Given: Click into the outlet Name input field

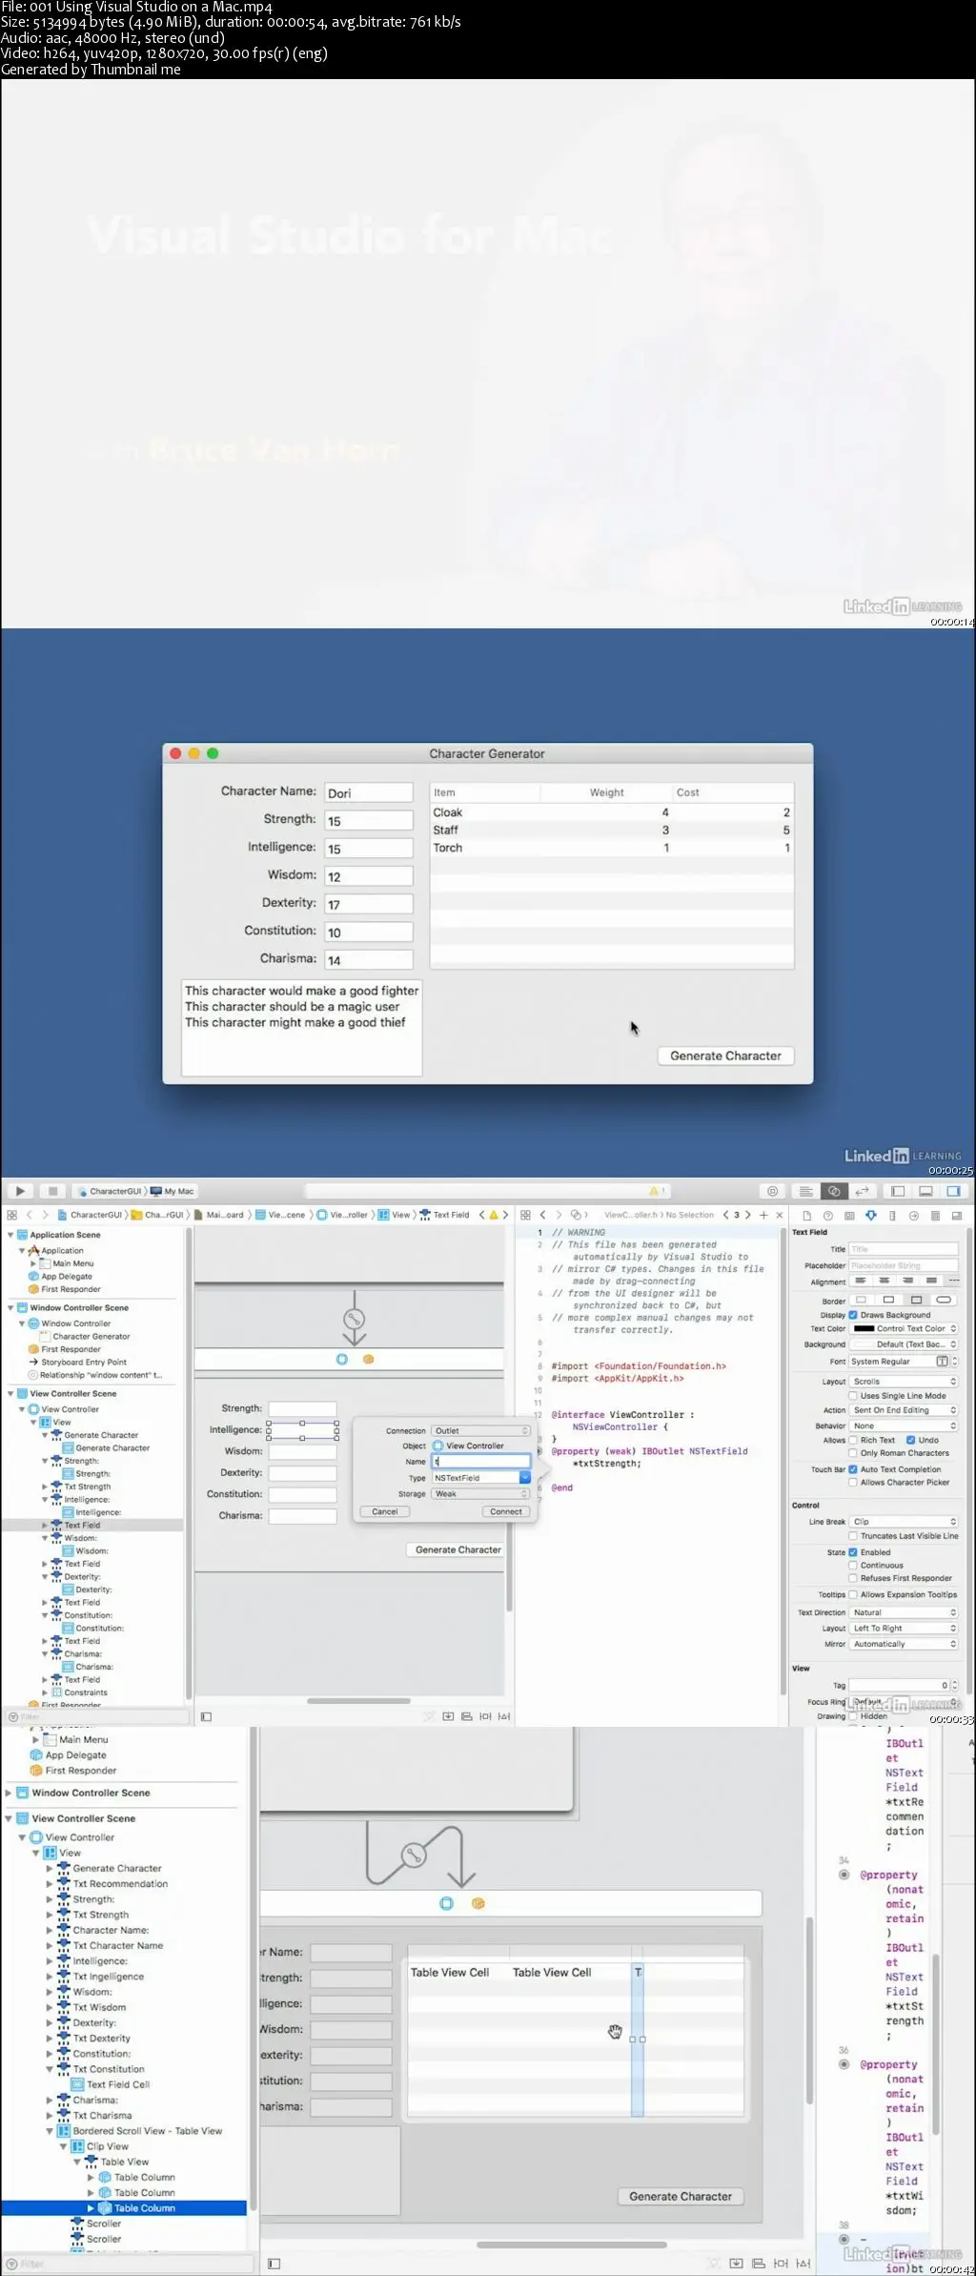Looking at the screenshot, I should tap(480, 1462).
